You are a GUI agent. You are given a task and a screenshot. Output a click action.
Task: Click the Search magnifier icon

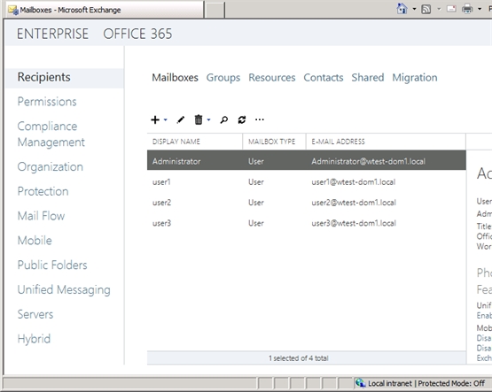point(223,120)
